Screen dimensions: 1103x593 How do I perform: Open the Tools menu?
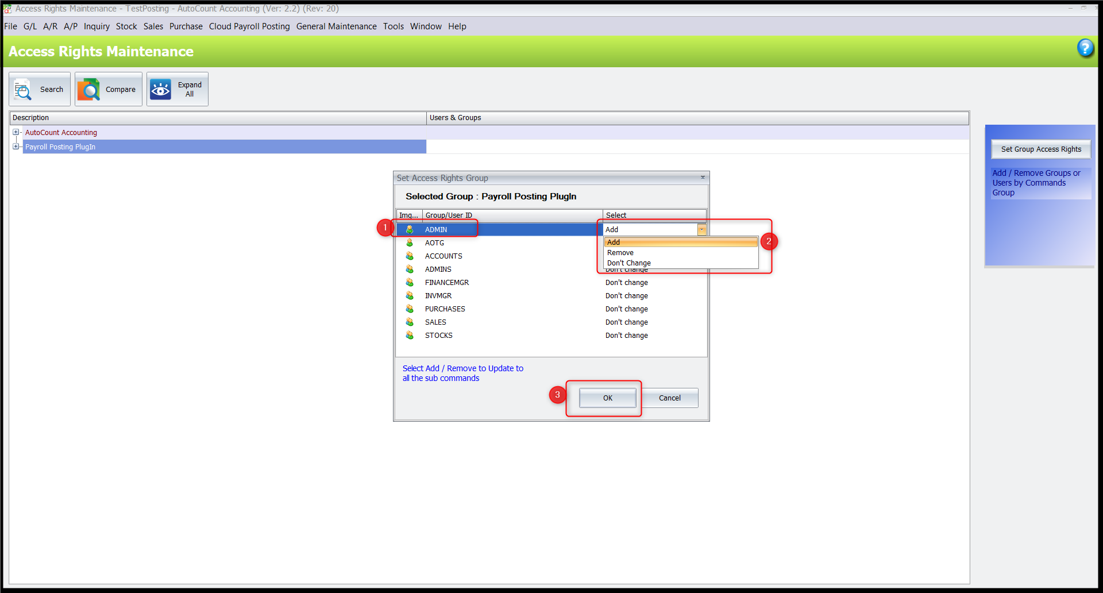click(394, 26)
